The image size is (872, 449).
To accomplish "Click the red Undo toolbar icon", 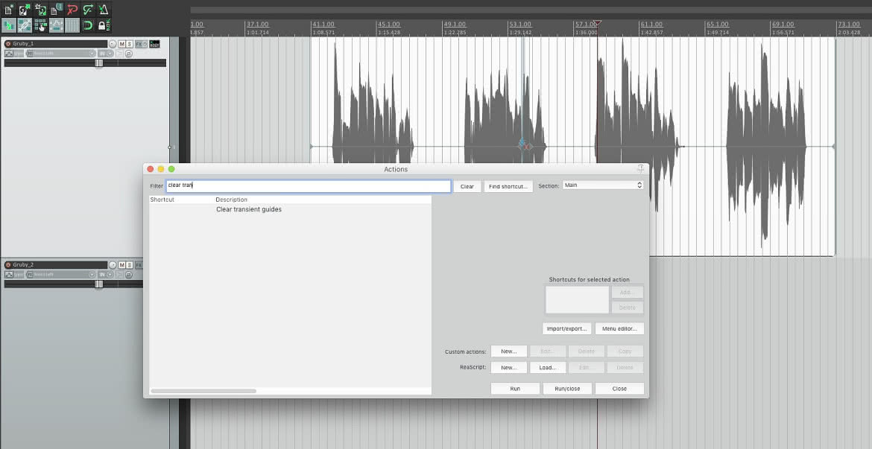I will tap(72, 10).
